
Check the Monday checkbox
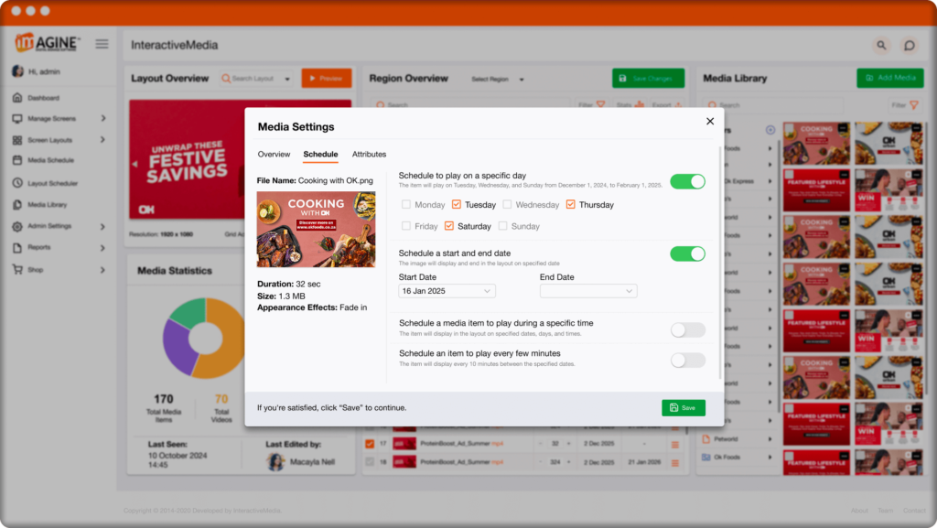pyautogui.click(x=406, y=204)
